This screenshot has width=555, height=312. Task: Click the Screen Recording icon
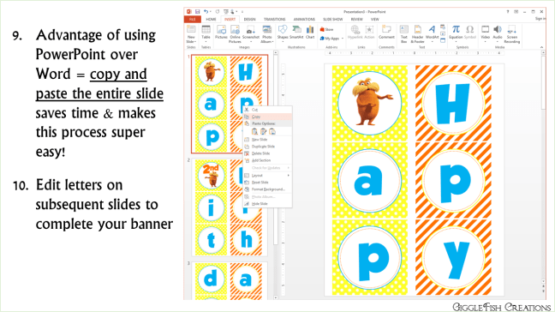[x=512, y=30]
